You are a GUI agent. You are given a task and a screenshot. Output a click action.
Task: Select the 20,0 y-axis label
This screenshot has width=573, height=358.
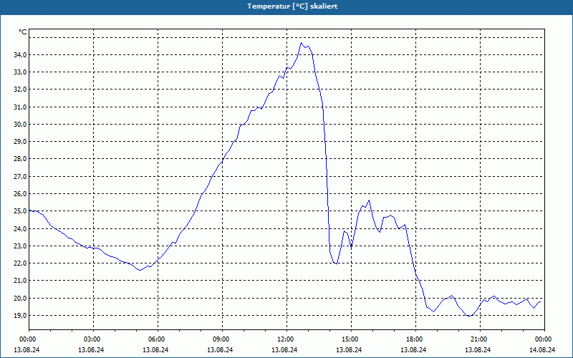21,298
